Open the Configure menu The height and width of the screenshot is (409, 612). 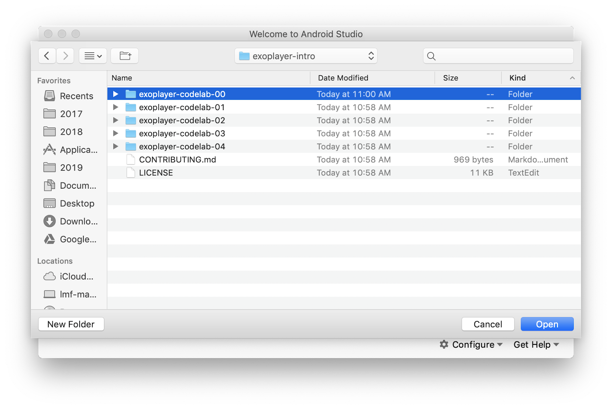tap(471, 345)
